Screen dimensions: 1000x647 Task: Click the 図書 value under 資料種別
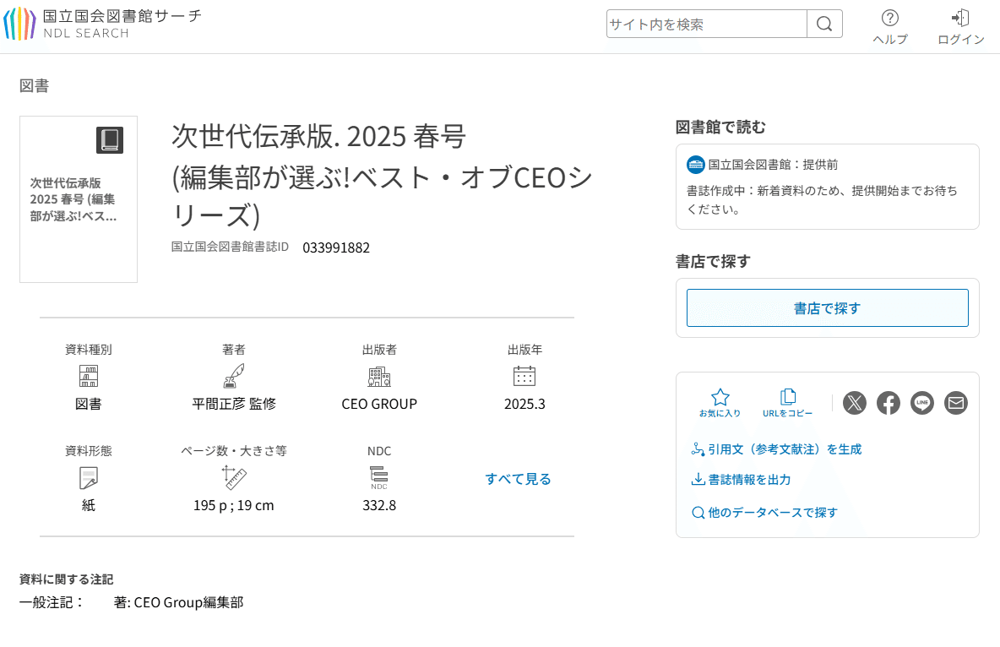pyautogui.click(x=89, y=404)
